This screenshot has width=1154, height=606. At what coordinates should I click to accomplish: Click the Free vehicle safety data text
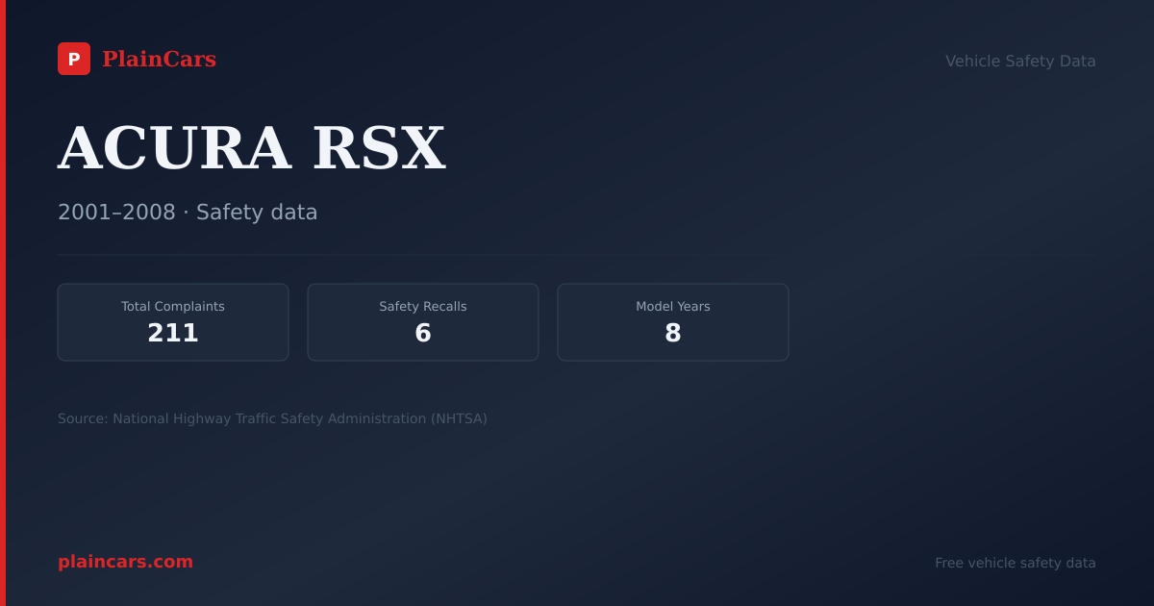pyautogui.click(x=1016, y=563)
